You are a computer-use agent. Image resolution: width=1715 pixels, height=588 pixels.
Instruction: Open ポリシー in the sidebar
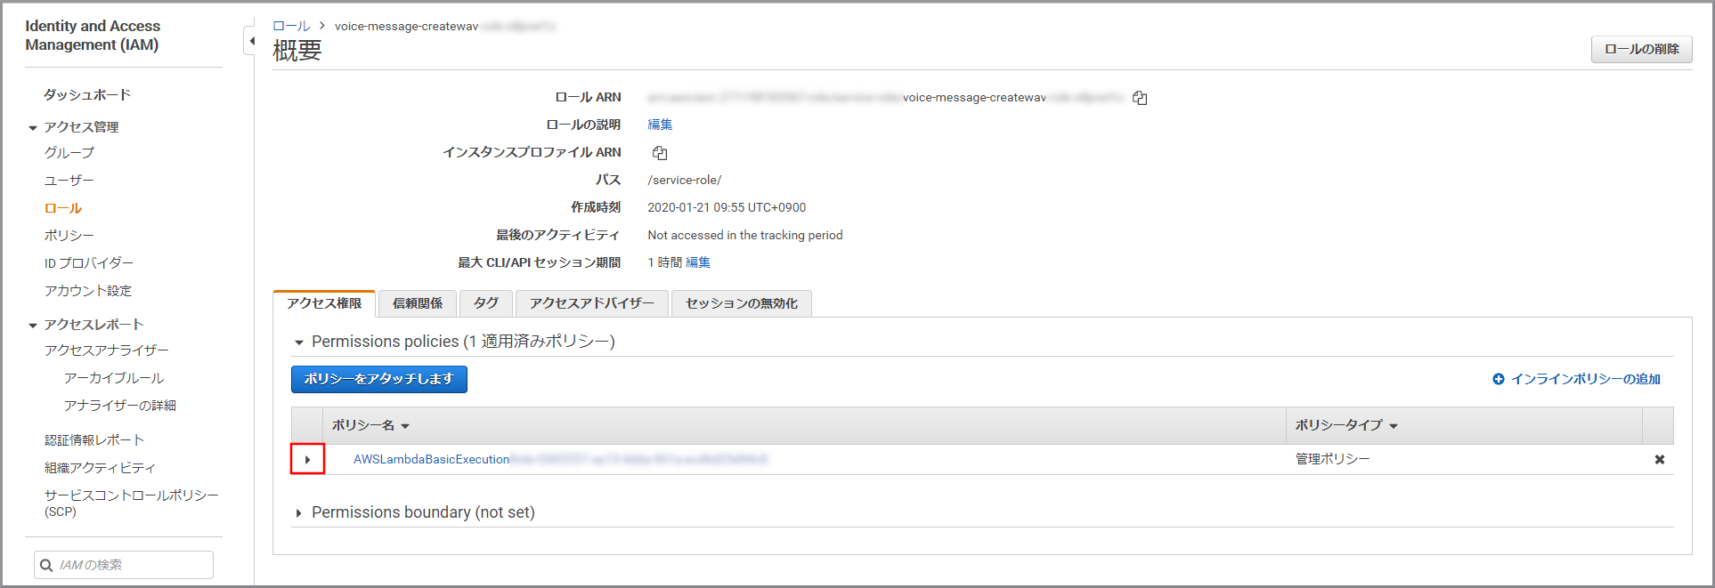click(69, 236)
